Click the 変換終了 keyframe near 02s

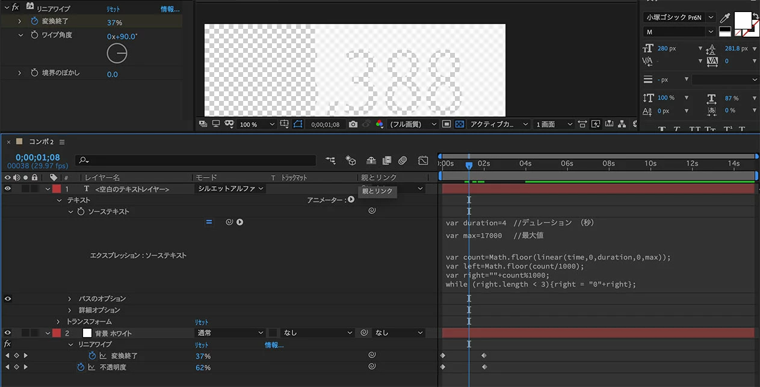tap(484, 356)
